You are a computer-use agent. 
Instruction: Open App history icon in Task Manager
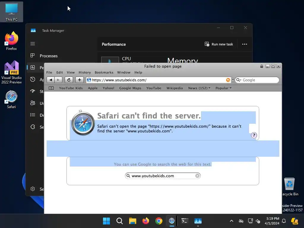tap(33, 79)
